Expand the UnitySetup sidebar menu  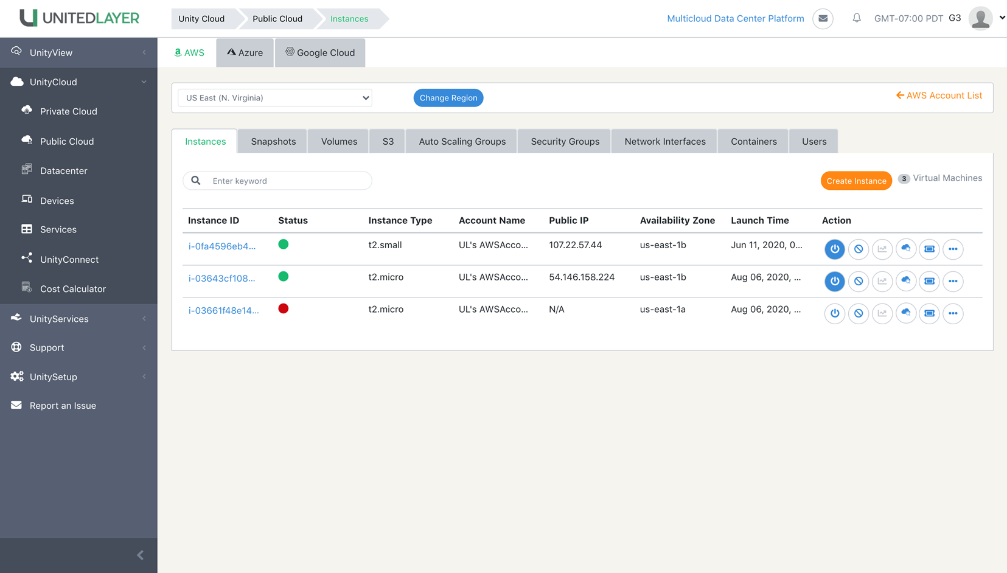point(78,377)
